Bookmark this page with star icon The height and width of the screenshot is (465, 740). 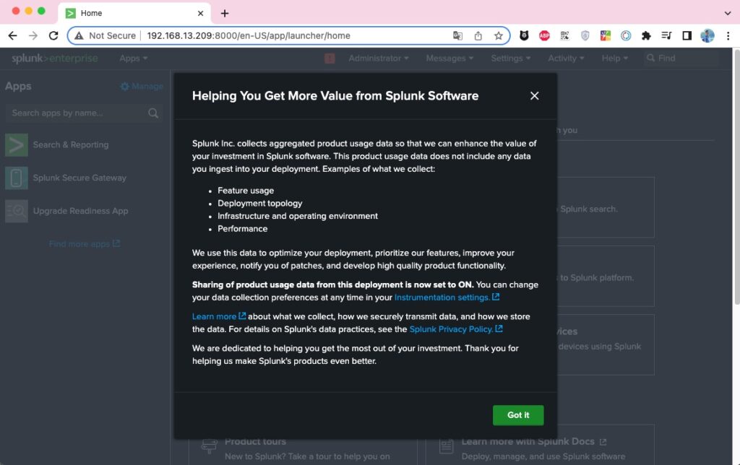click(499, 36)
